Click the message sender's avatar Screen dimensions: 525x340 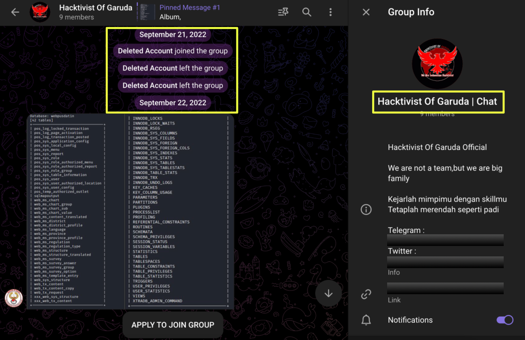point(14,298)
